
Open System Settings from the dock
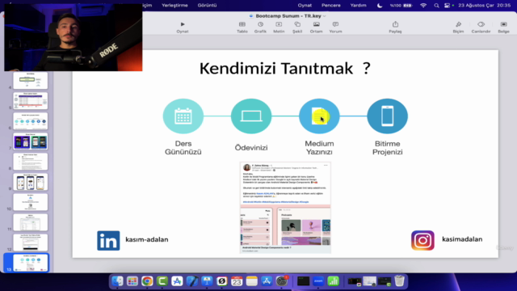pyautogui.click(x=282, y=281)
